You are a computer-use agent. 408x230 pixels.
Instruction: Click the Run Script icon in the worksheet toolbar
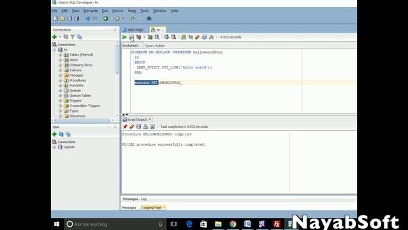(131, 37)
